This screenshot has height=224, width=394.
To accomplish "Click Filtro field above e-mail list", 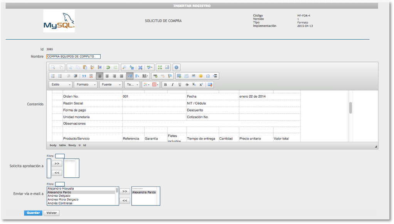I will click(x=60, y=184).
